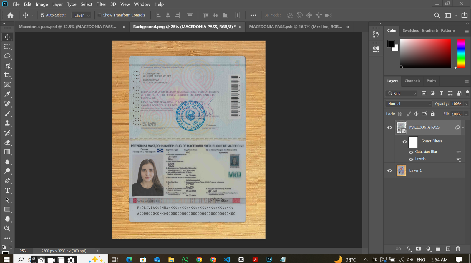Open the Auto-Select Layer dropdown
The image size is (471, 263).
pos(82,15)
